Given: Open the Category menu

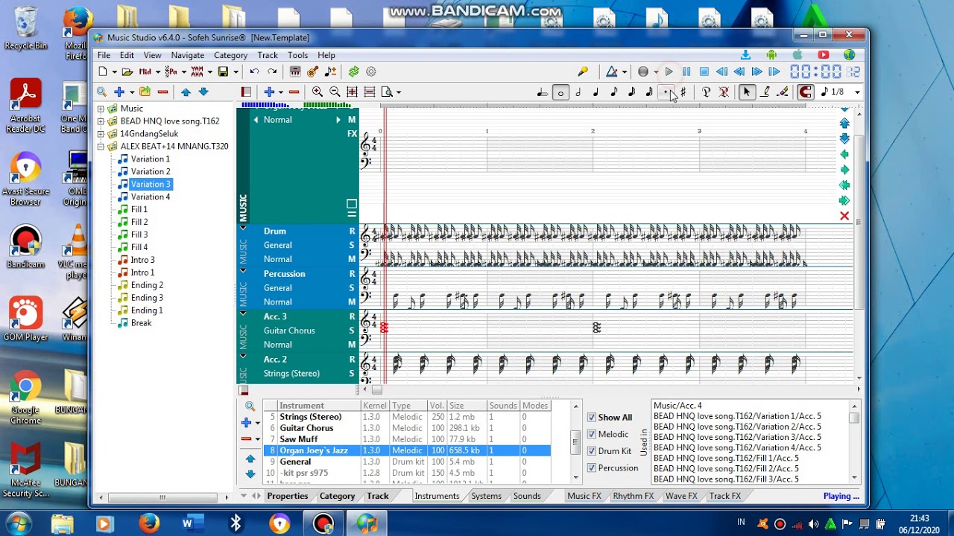Looking at the screenshot, I should click(230, 55).
